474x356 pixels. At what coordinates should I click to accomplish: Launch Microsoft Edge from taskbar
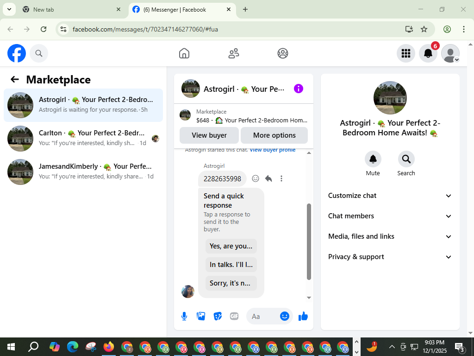(x=73, y=347)
